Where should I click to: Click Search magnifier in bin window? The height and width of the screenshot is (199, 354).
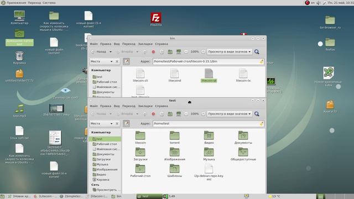[257, 52]
